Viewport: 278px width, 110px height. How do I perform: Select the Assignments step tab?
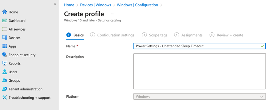click(188, 35)
